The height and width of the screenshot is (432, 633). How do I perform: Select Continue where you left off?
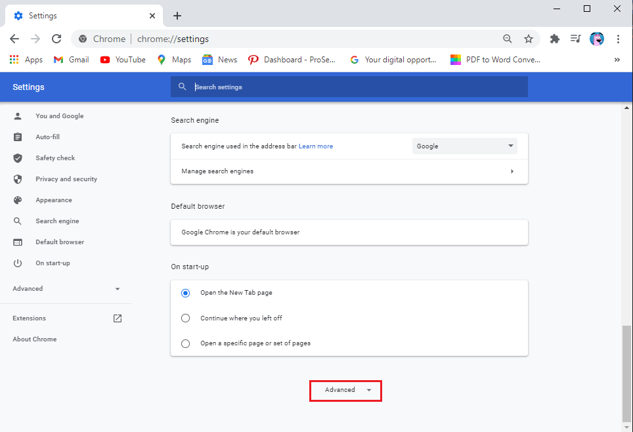coord(186,318)
